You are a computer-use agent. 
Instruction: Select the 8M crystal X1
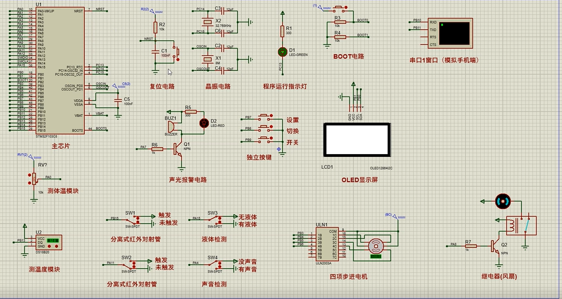208,59
